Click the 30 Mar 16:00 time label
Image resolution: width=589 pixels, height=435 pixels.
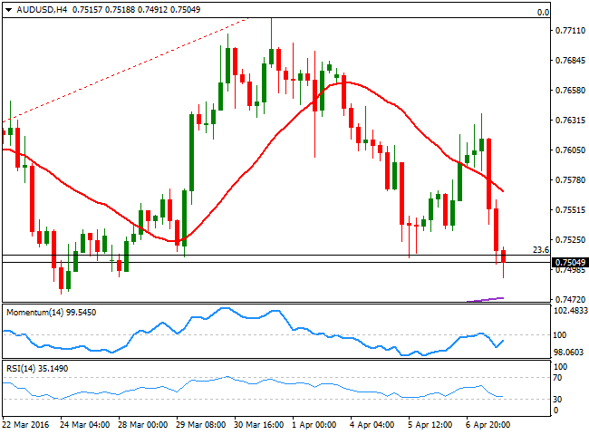tap(259, 425)
